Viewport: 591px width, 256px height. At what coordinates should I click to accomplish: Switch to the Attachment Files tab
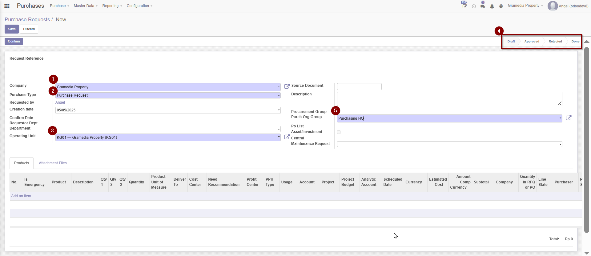[53, 163]
